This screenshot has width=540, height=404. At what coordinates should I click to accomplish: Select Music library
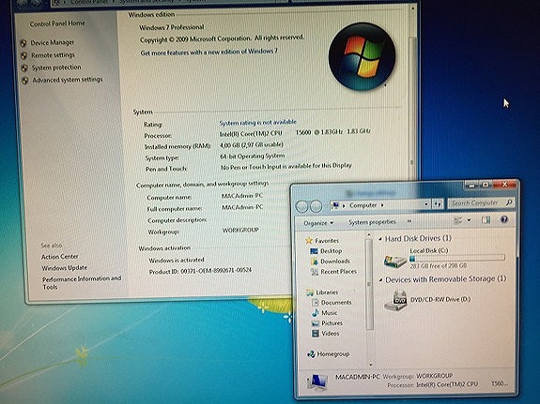point(330,313)
